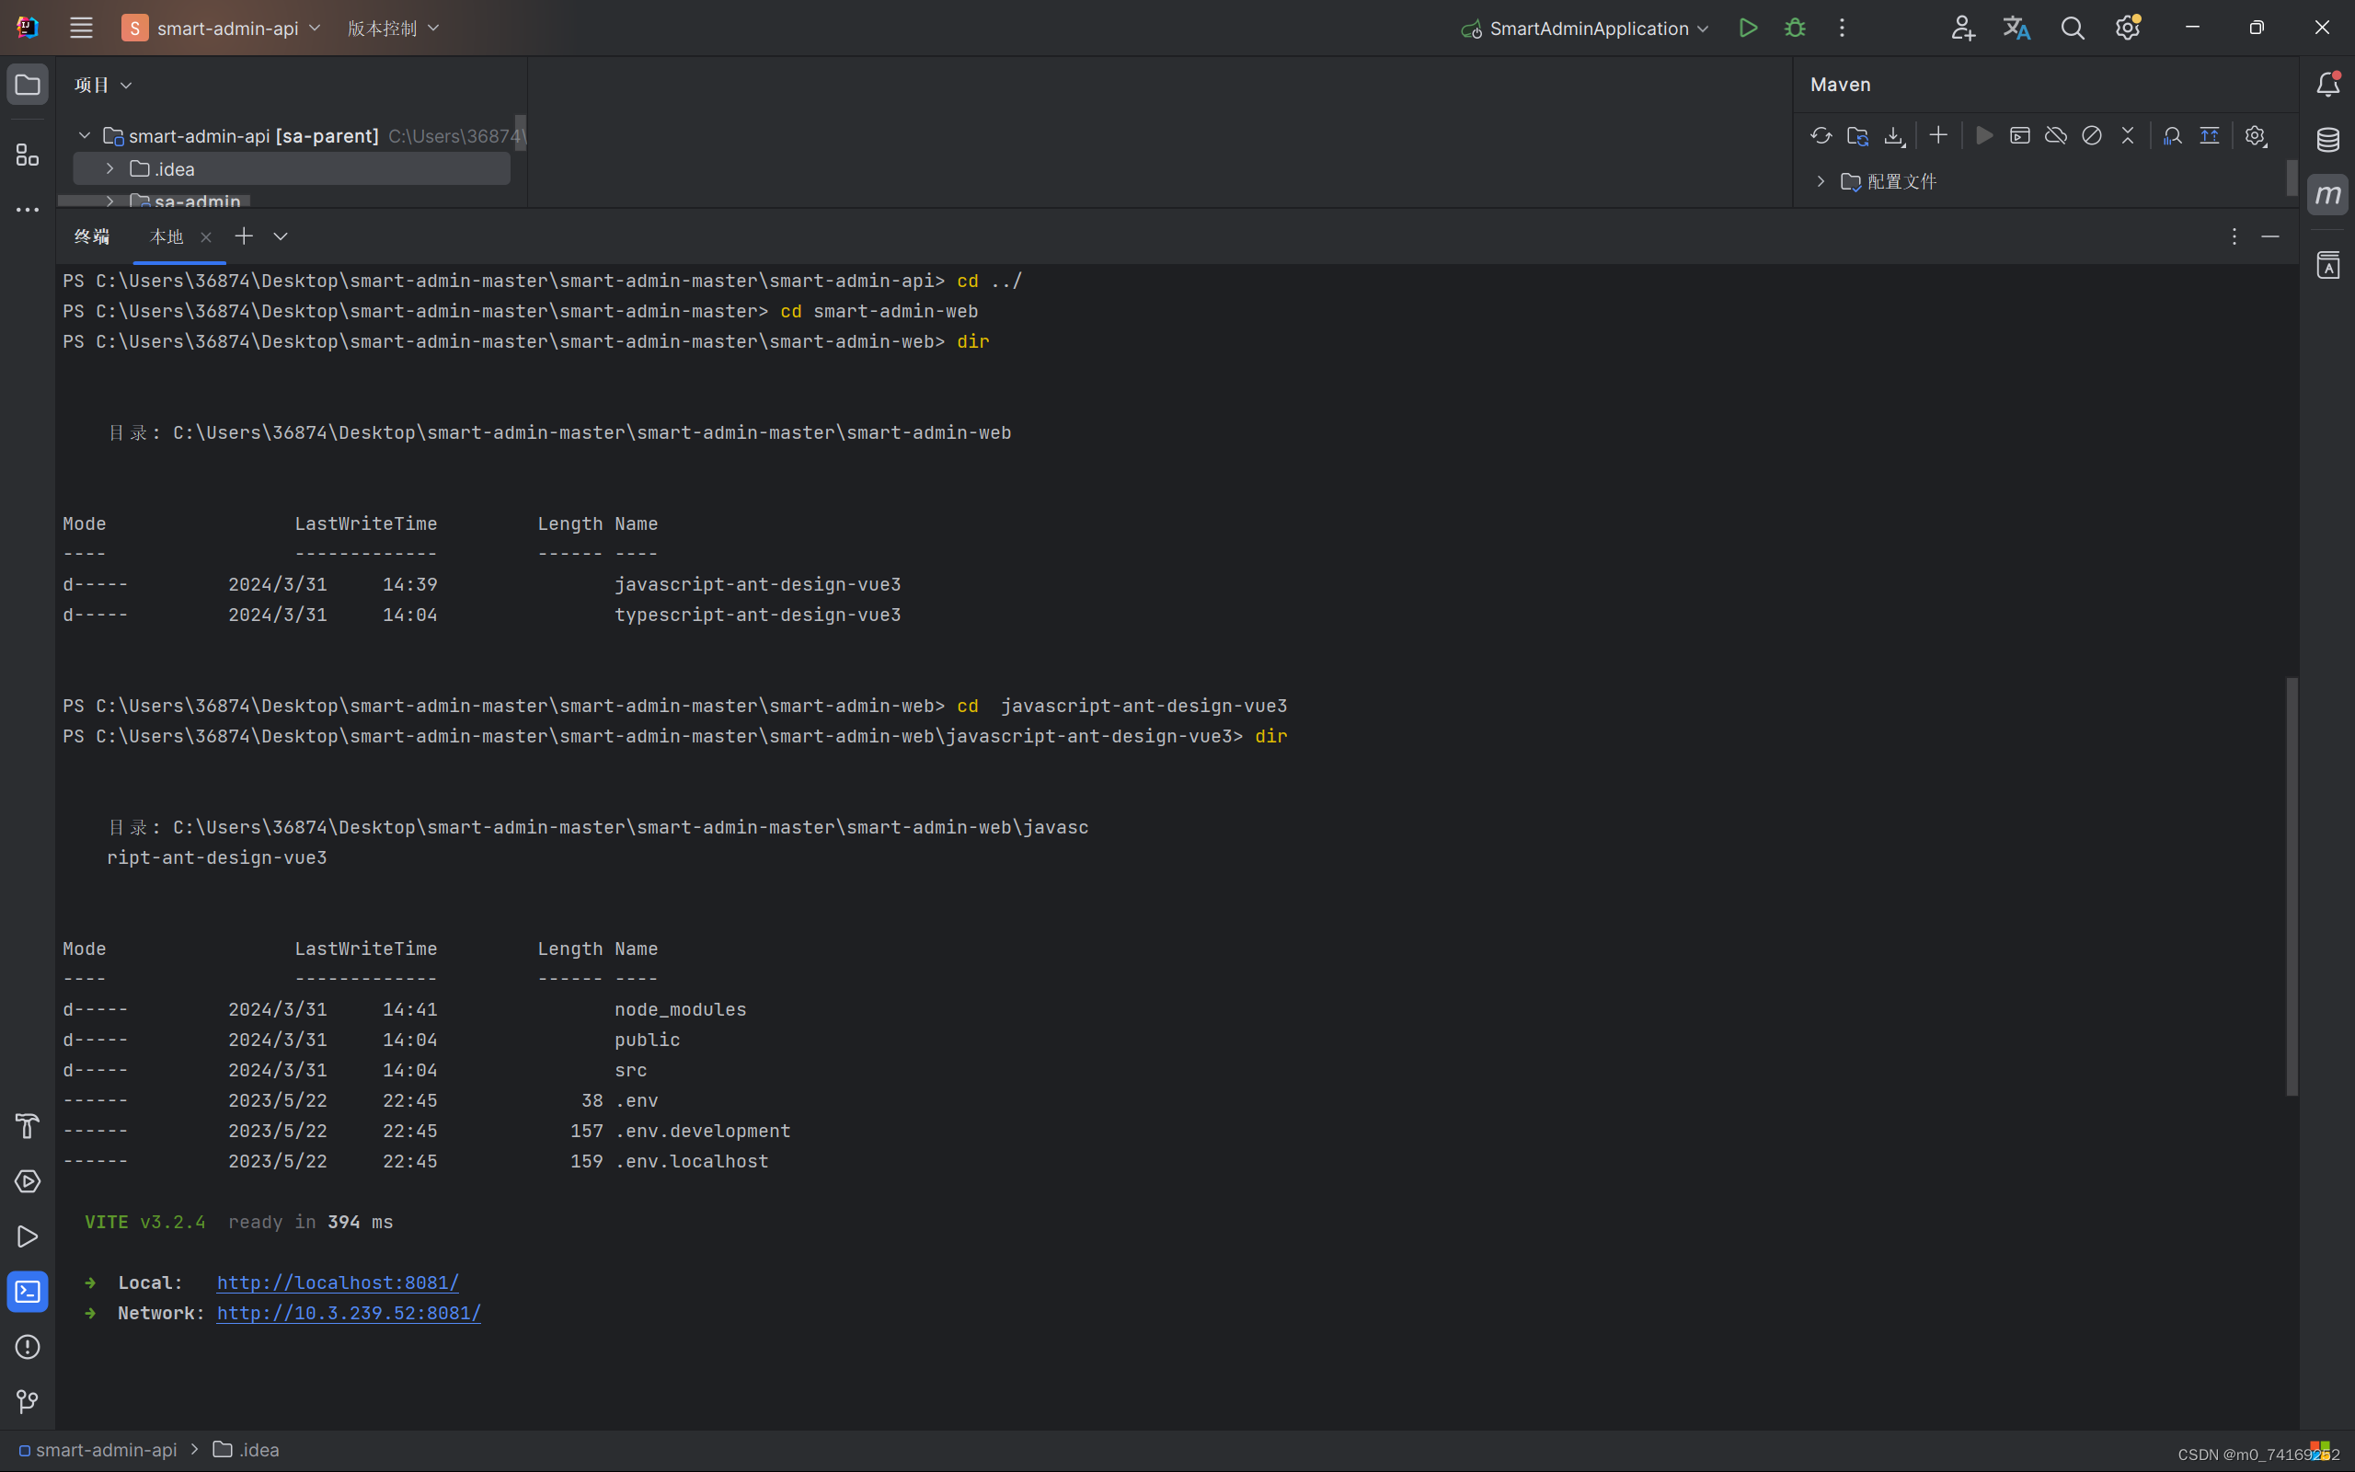
Task: Toggle Maven offline mode
Action: [2055, 135]
